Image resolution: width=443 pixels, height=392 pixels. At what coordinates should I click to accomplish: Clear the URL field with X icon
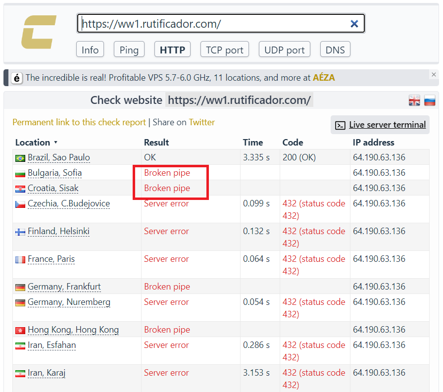point(354,24)
